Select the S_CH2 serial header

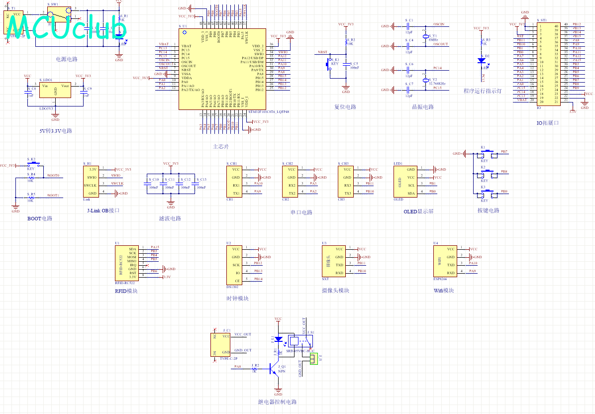290,182
